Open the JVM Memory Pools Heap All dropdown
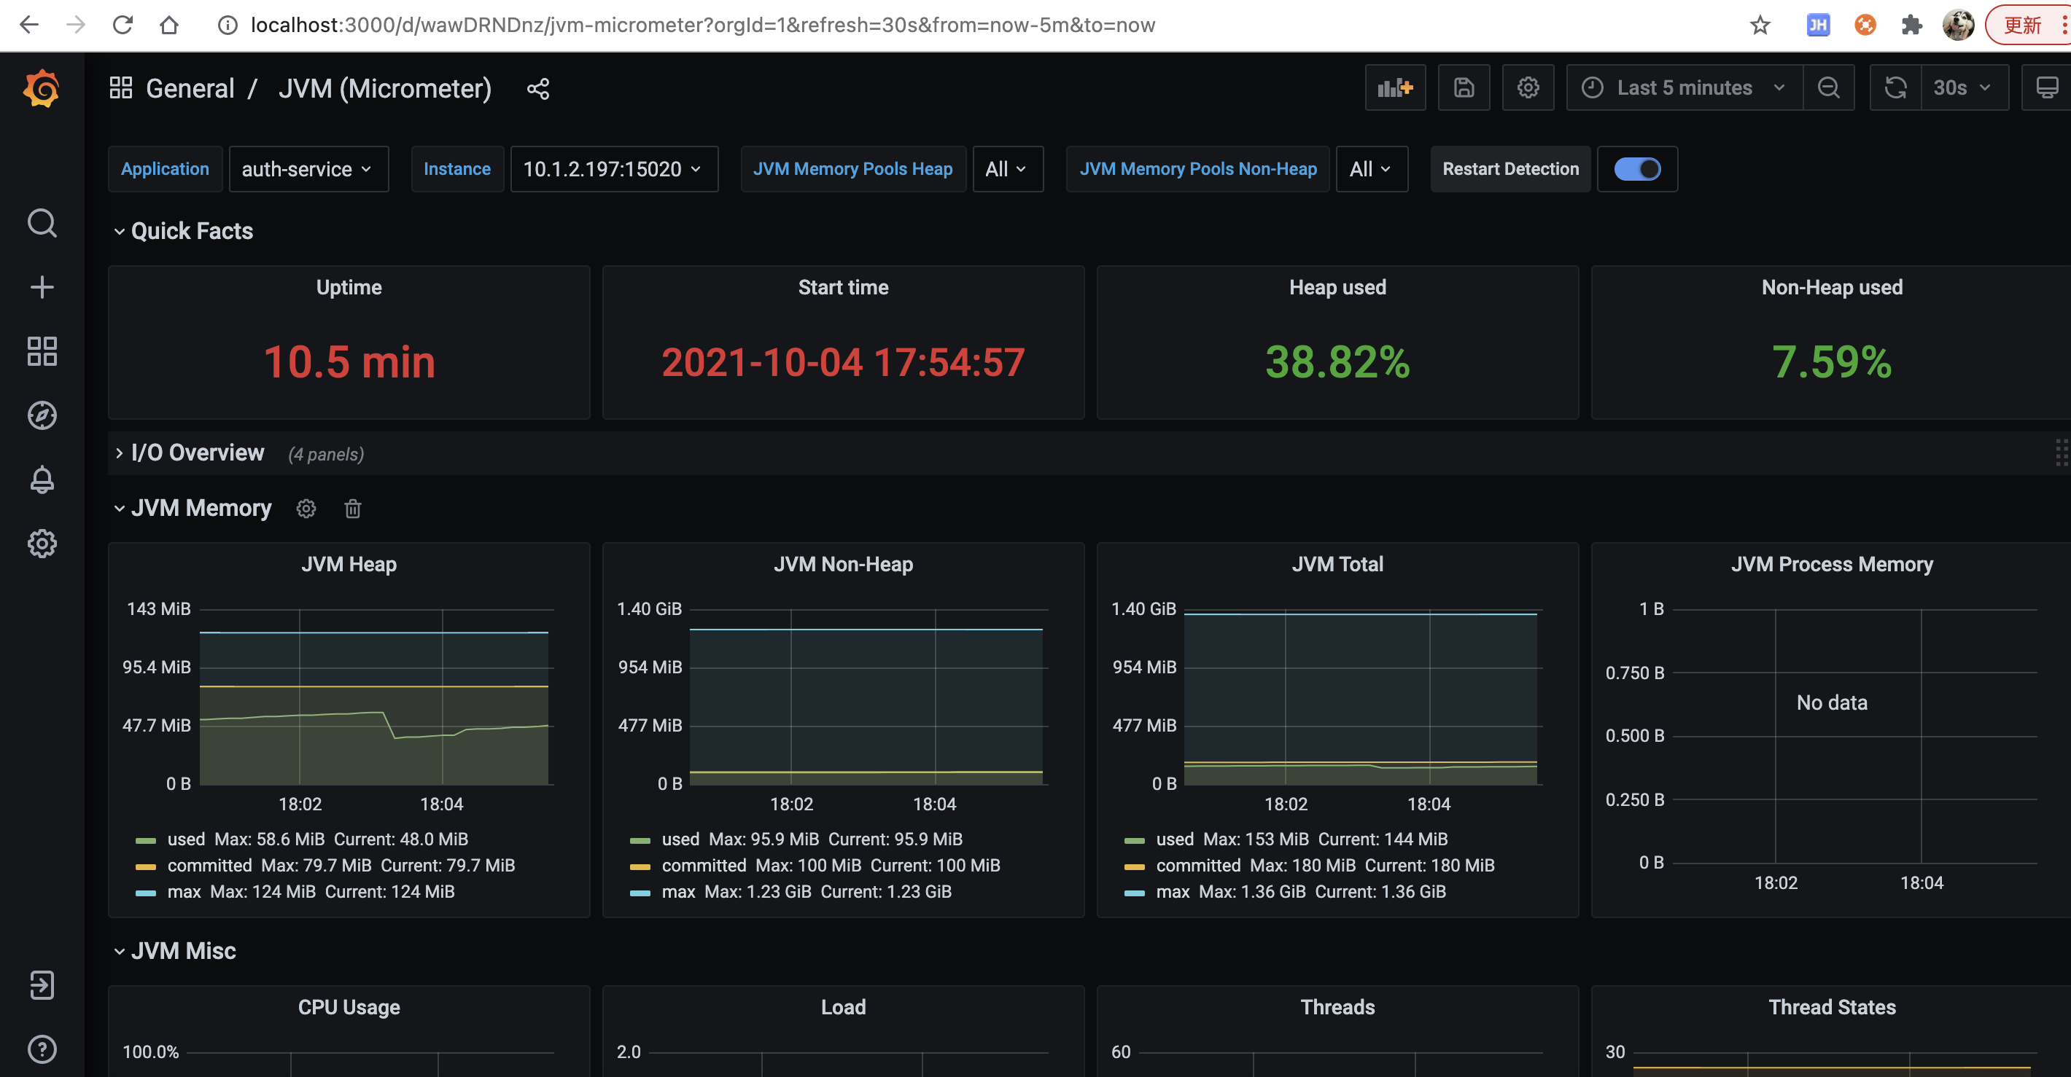Screen dimensions: 2071x1077 coord(1009,168)
